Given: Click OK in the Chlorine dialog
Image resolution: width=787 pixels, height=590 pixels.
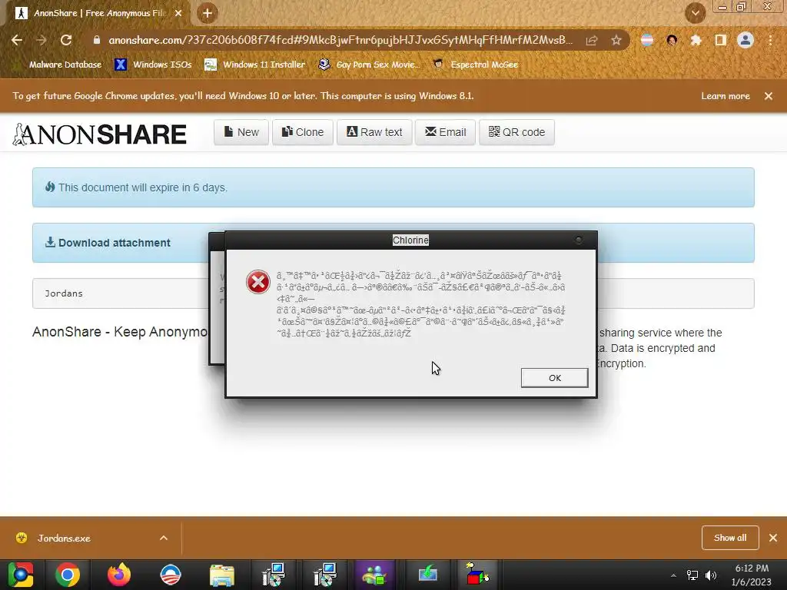Looking at the screenshot, I should coord(555,378).
